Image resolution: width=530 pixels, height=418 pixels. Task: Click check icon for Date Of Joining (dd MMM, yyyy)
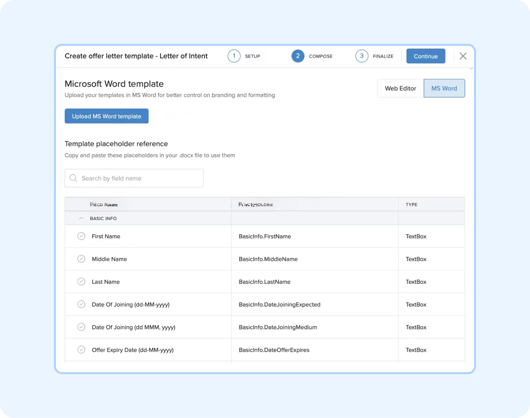coord(81,327)
